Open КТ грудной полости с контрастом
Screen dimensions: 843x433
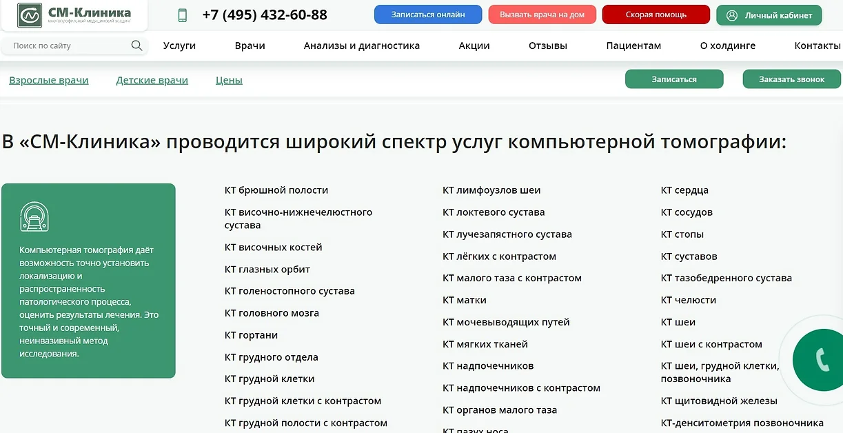coord(306,423)
